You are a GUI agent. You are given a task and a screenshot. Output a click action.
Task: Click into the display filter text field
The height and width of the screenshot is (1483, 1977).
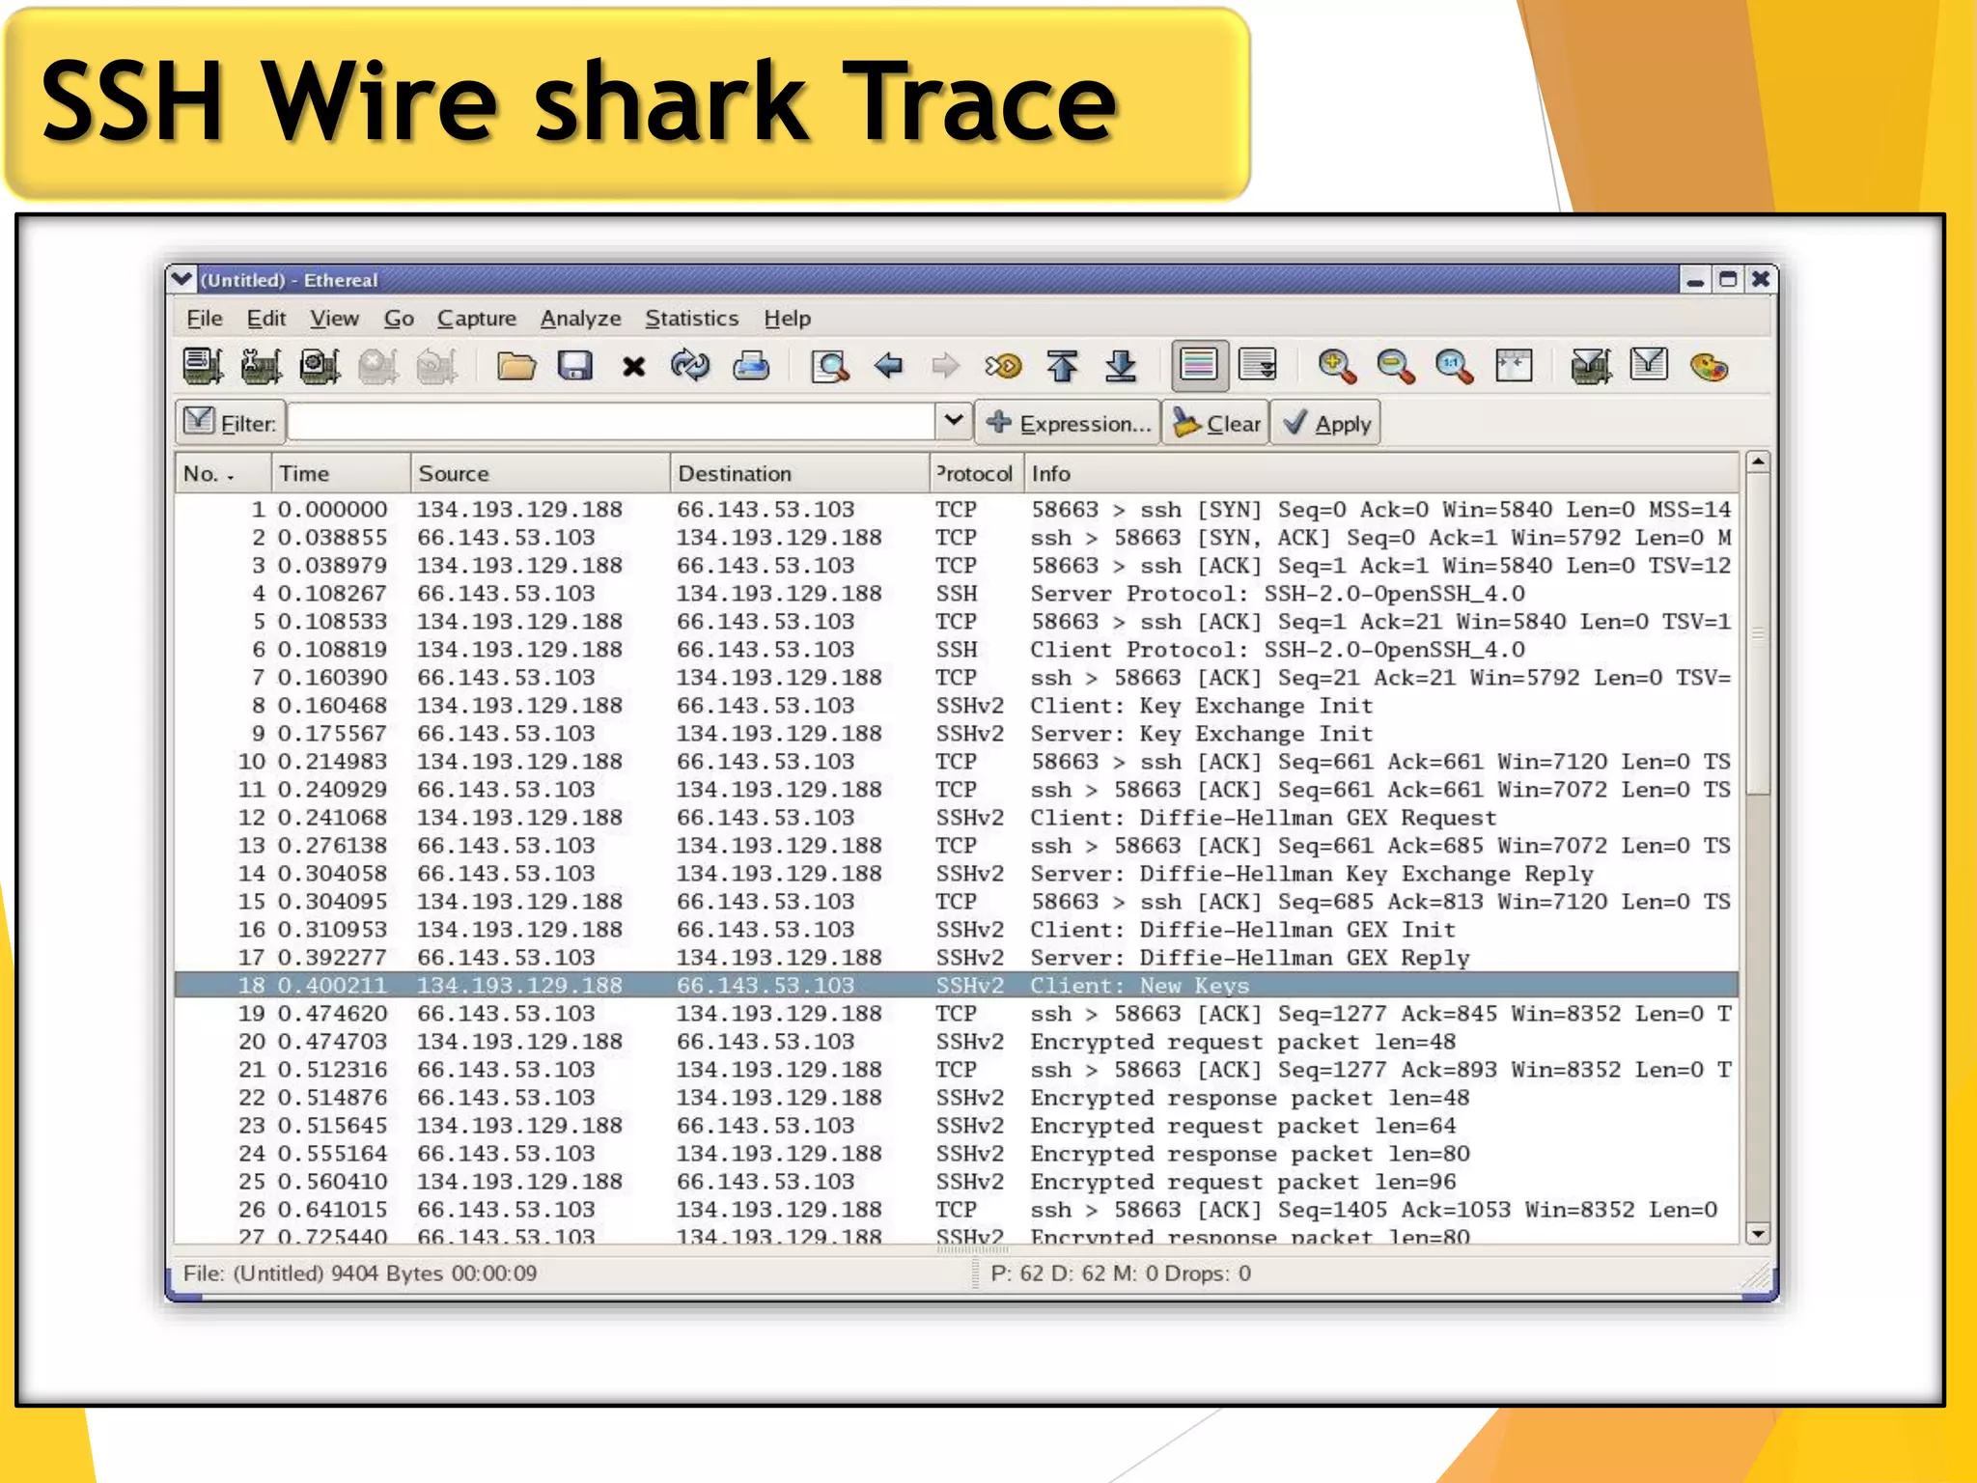pos(612,423)
